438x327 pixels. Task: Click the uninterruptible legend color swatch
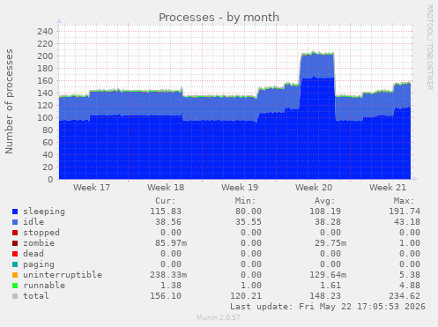tap(15, 275)
